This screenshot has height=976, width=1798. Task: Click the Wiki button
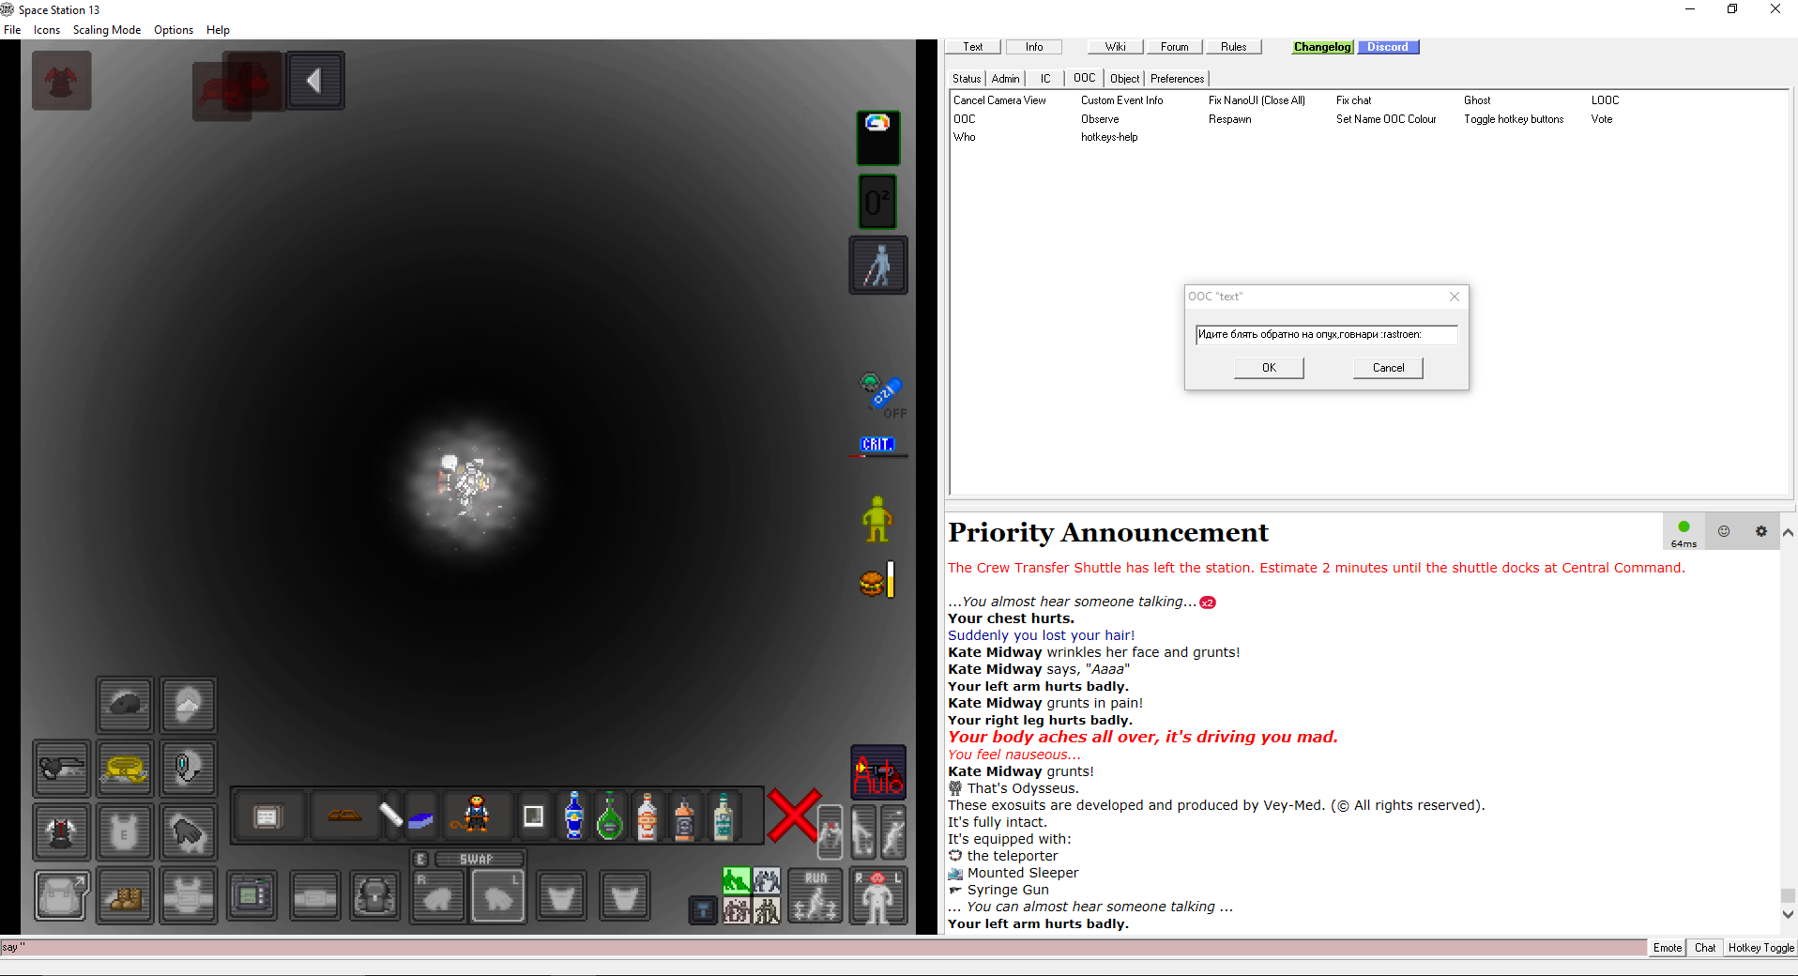pos(1115,47)
